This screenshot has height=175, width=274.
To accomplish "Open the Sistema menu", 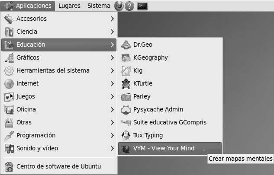I will pos(99,6).
